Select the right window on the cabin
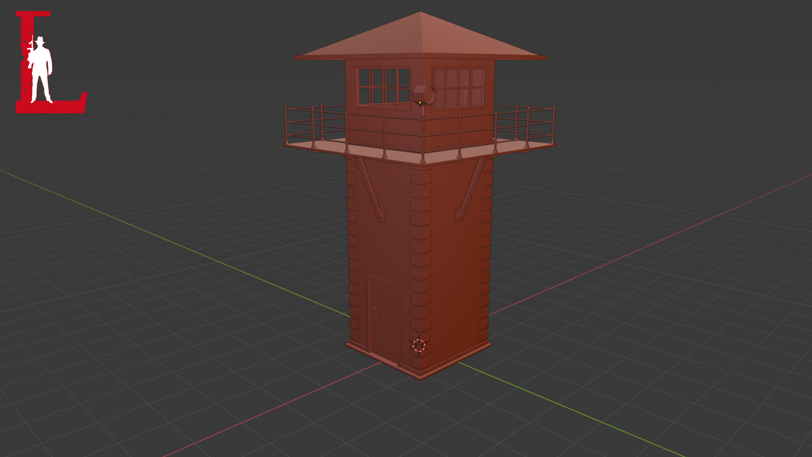 pos(458,88)
